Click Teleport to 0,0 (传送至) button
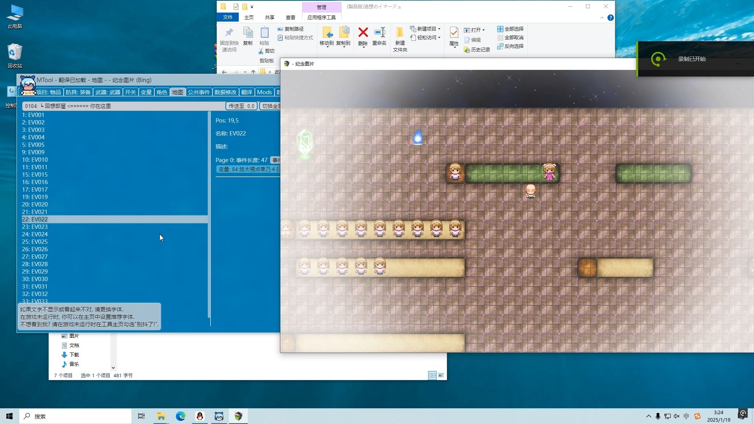Image resolution: width=754 pixels, height=424 pixels. pos(242,106)
